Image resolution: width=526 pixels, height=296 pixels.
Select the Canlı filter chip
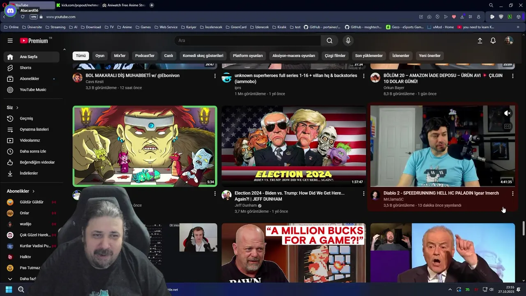[x=168, y=56]
